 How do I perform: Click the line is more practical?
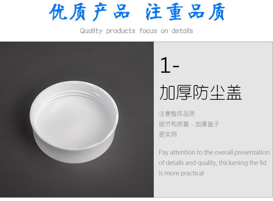tap(181, 173)
